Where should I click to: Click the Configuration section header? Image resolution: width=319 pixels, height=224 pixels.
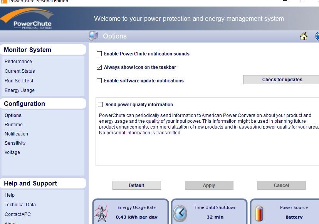(43, 104)
